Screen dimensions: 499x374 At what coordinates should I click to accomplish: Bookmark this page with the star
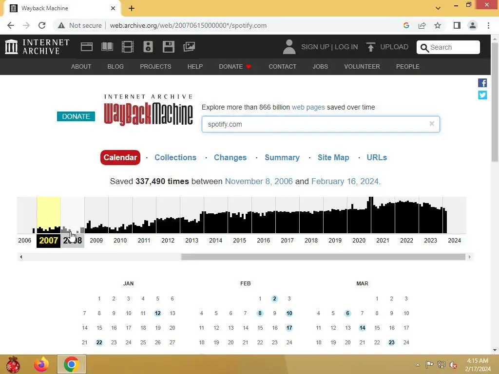click(438, 25)
